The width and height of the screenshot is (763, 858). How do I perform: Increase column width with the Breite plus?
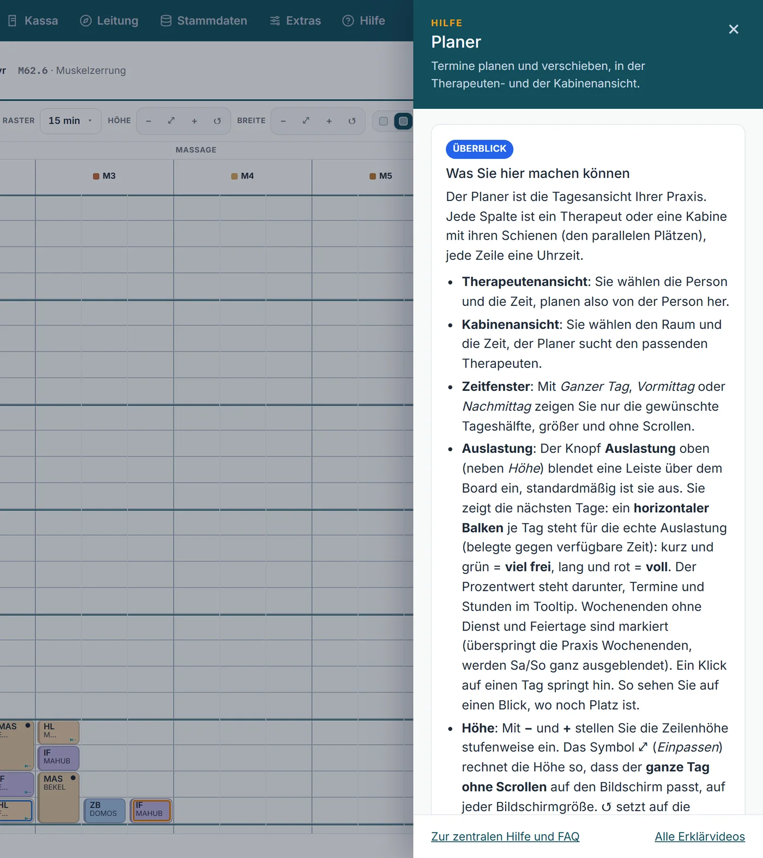pyautogui.click(x=329, y=121)
